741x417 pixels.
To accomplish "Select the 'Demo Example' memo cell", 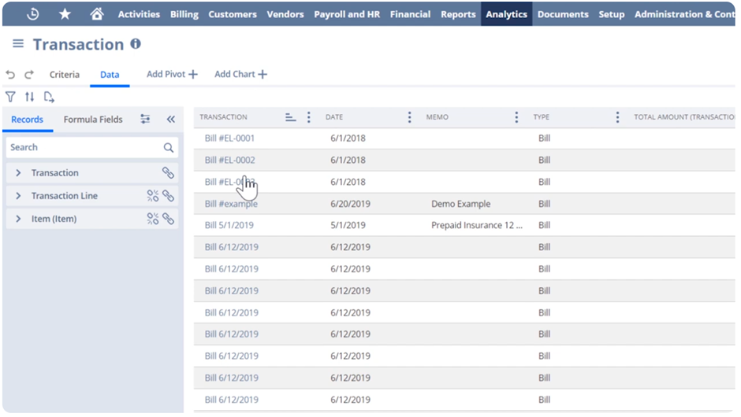I will [x=461, y=204].
